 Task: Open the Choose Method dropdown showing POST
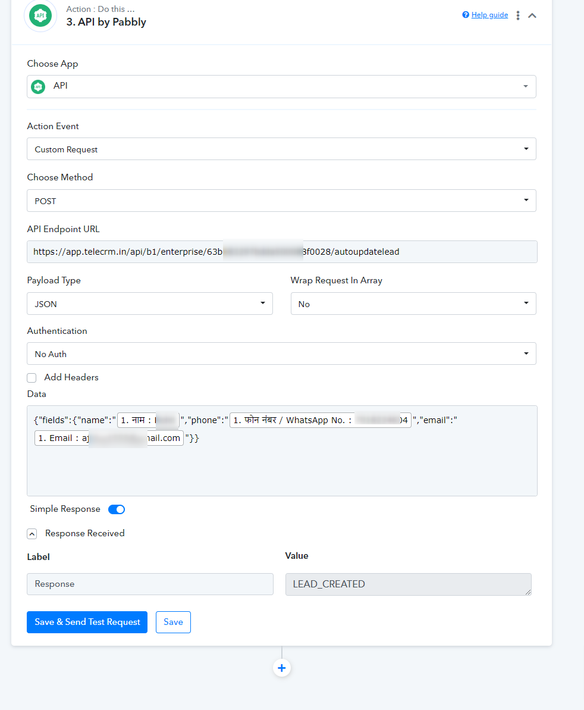(x=281, y=201)
